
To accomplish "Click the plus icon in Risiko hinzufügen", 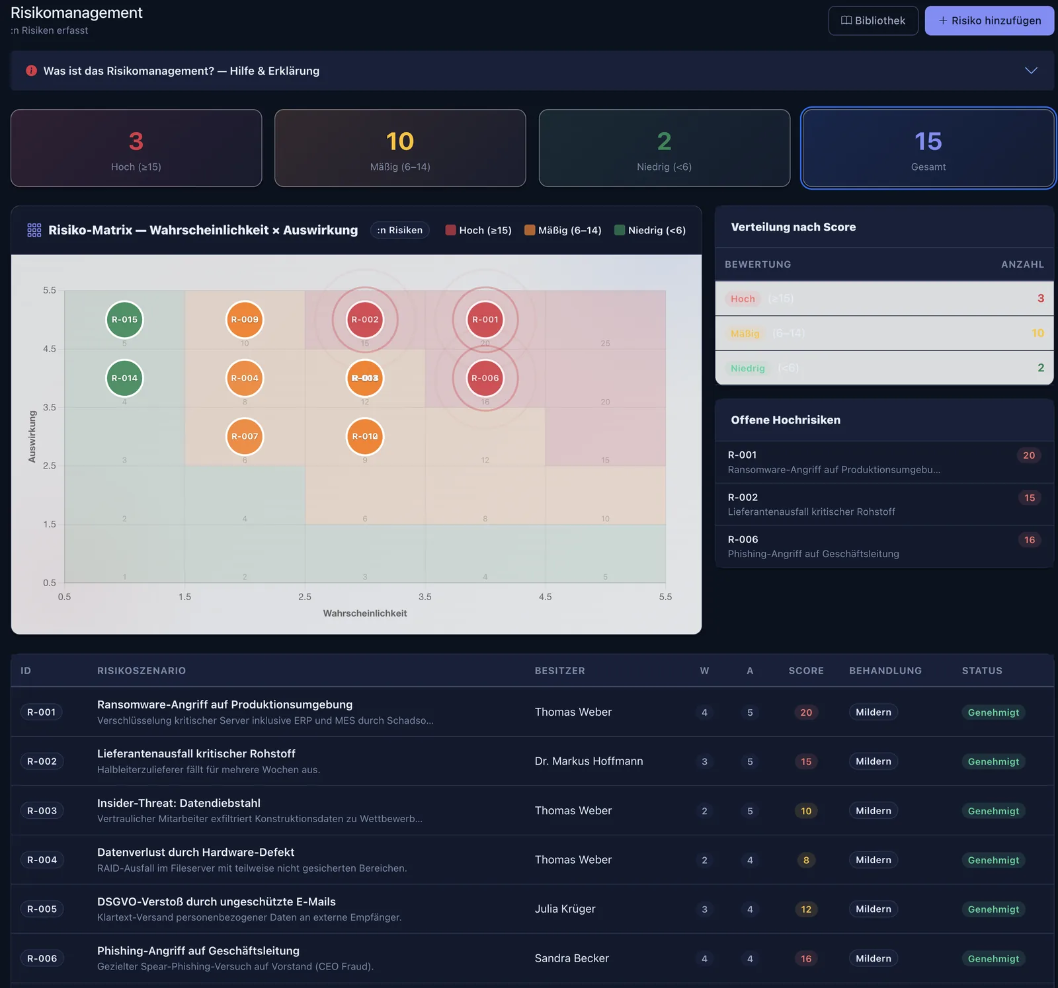I will tap(943, 20).
